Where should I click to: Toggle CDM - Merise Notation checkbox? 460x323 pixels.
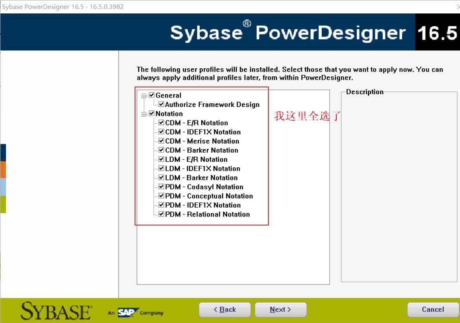pyautogui.click(x=161, y=141)
